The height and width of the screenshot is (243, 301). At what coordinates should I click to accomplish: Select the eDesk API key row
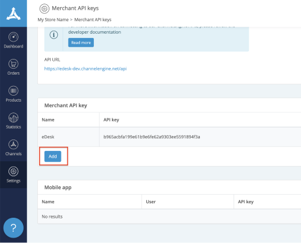point(169,137)
